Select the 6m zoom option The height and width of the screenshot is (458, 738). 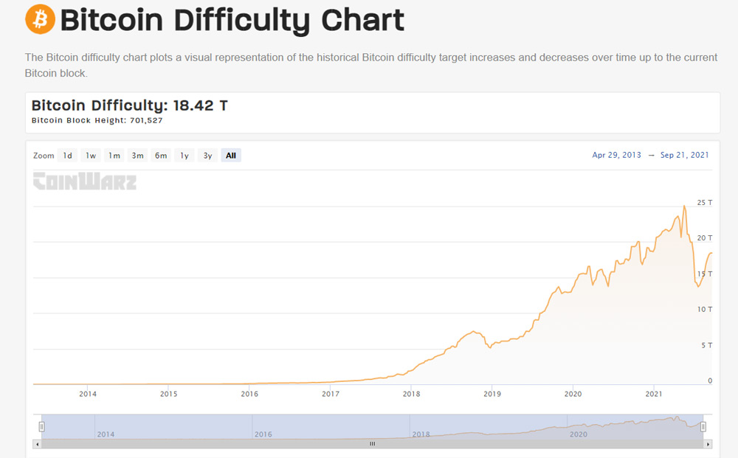[x=161, y=156]
